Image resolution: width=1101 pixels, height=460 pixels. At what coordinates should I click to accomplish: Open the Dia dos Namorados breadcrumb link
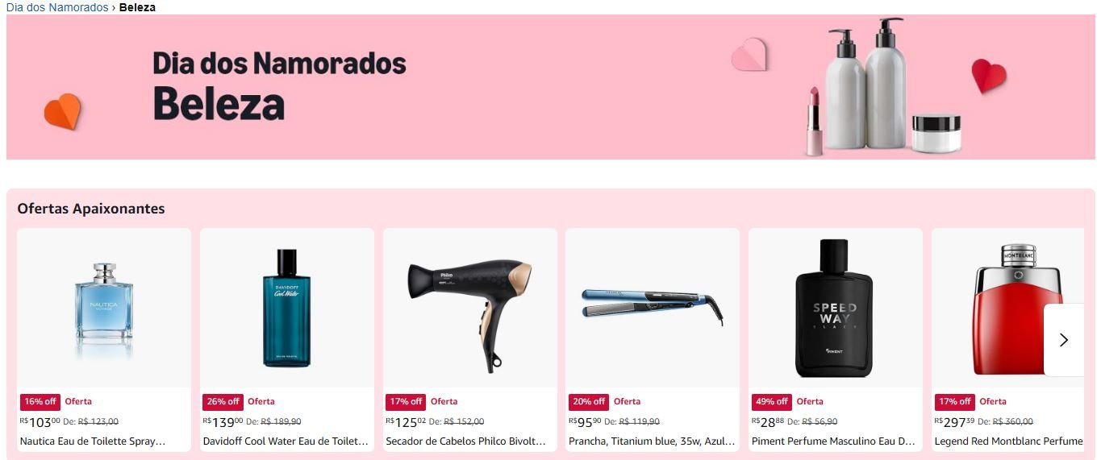[x=57, y=7]
